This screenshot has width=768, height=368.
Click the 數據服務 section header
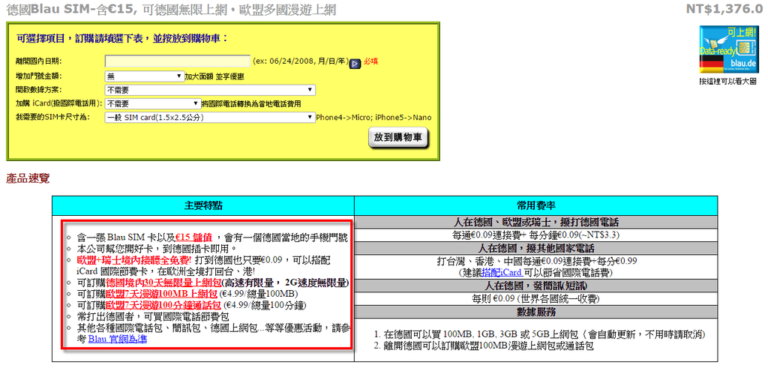click(x=535, y=313)
